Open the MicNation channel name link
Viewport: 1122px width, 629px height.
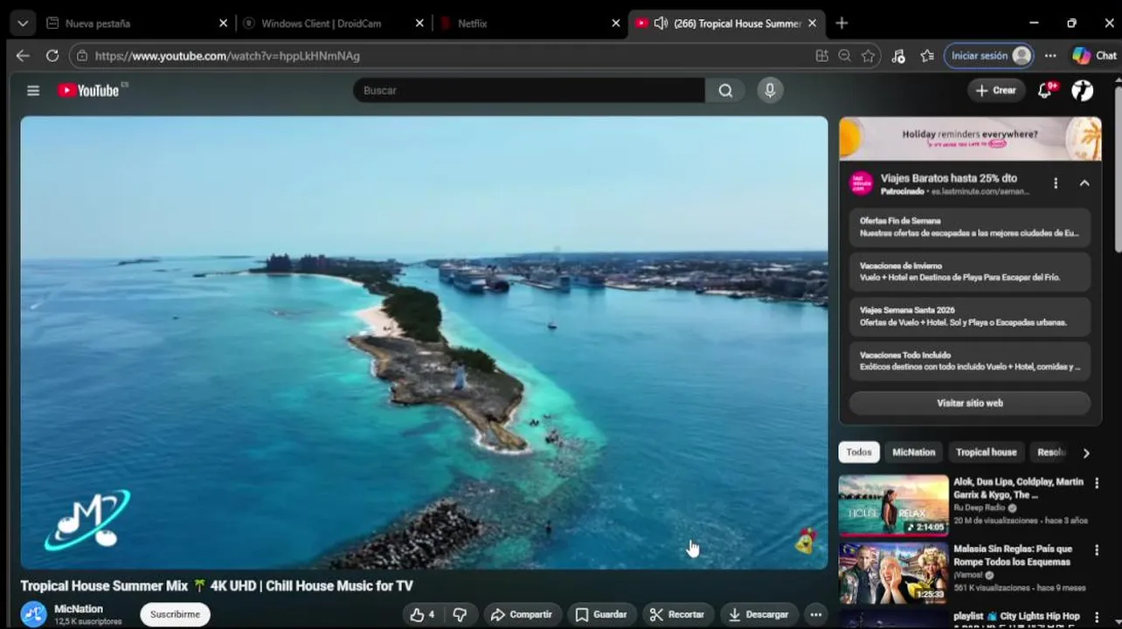coord(79,609)
